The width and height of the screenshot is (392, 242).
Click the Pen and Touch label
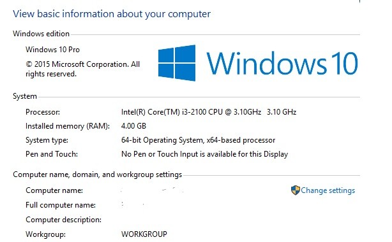click(52, 154)
